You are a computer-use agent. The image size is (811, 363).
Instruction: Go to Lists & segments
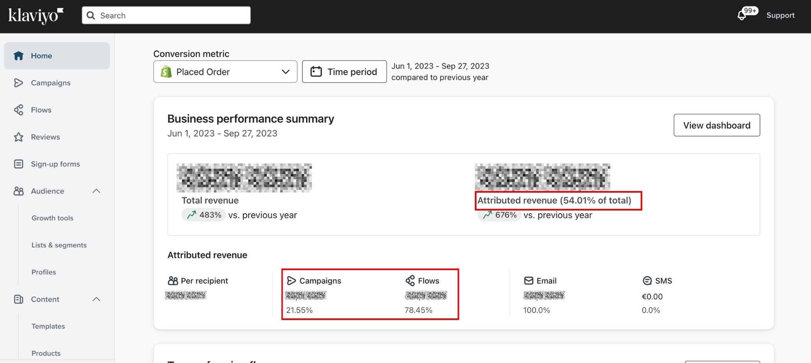59,245
